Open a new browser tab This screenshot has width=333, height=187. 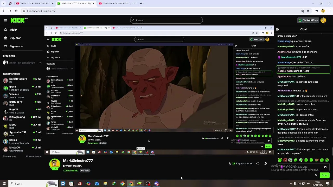(141, 3)
